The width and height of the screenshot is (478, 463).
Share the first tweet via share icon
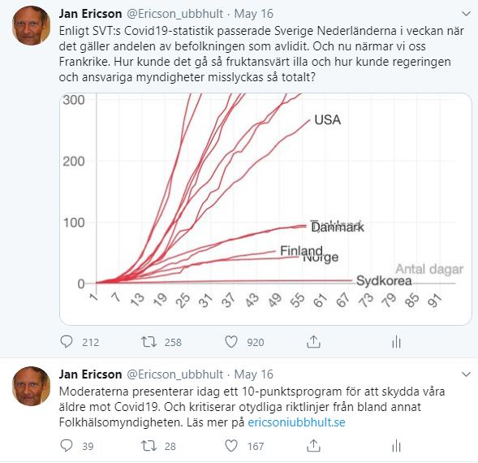click(x=313, y=341)
